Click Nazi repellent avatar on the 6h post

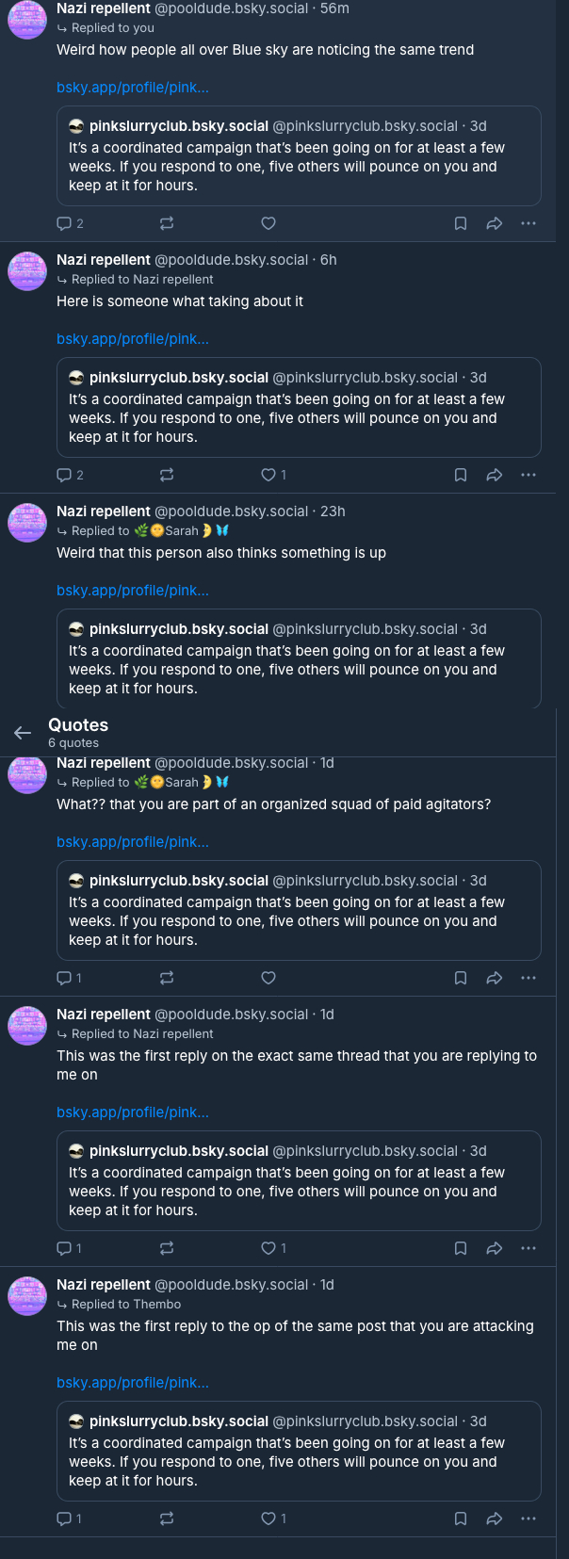(x=27, y=271)
